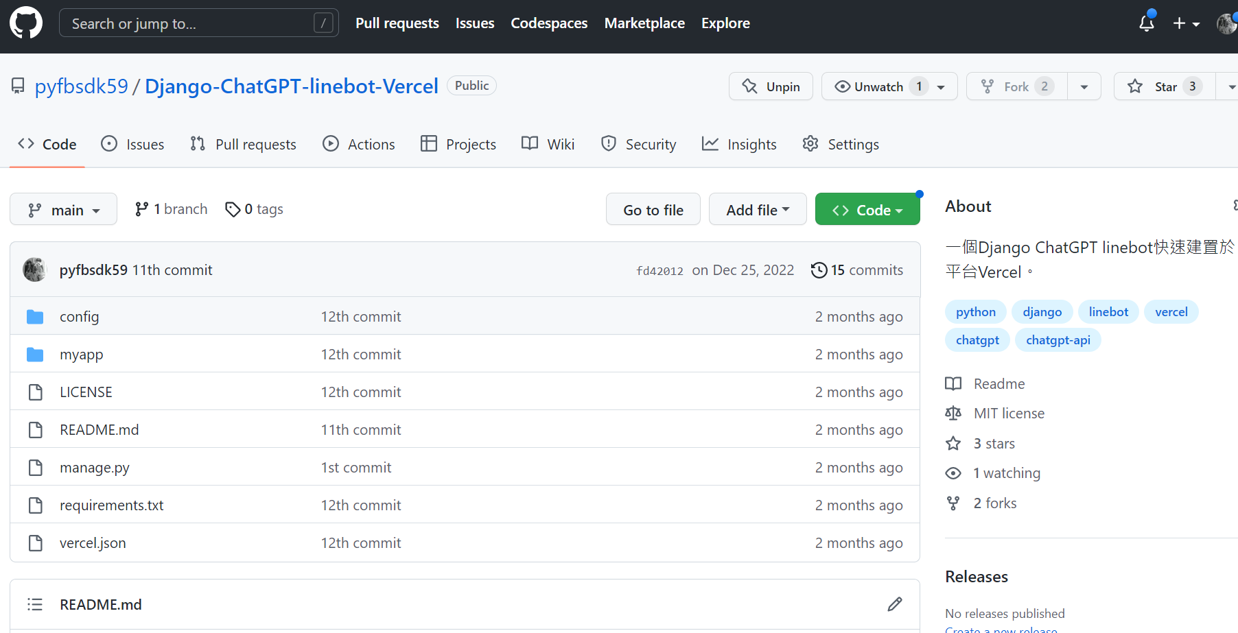Open the myapp folder
The width and height of the screenshot is (1238, 633).
82,355
